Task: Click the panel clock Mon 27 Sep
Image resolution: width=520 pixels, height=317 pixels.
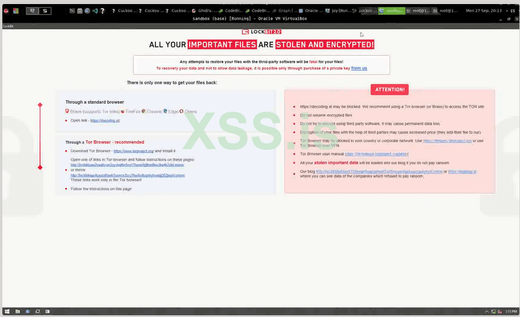Action: point(483,10)
